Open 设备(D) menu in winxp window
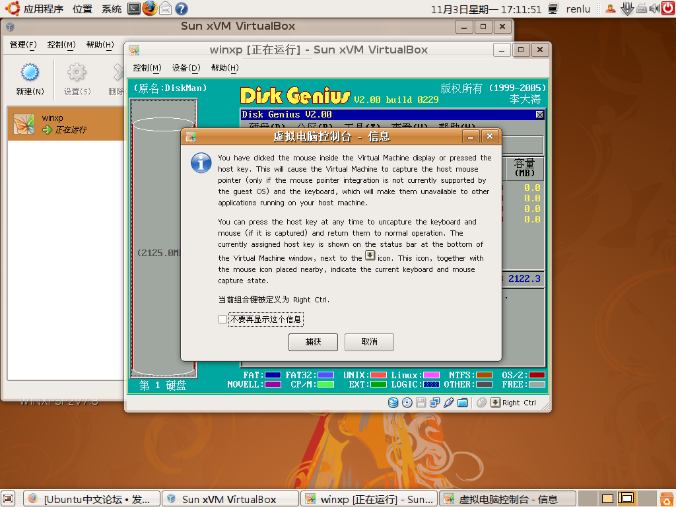 click(186, 68)
